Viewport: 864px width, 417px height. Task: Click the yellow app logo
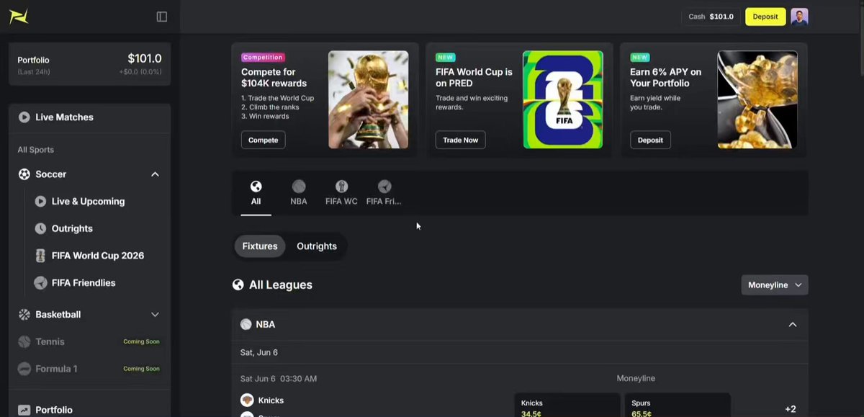click(x=19, y=17)
